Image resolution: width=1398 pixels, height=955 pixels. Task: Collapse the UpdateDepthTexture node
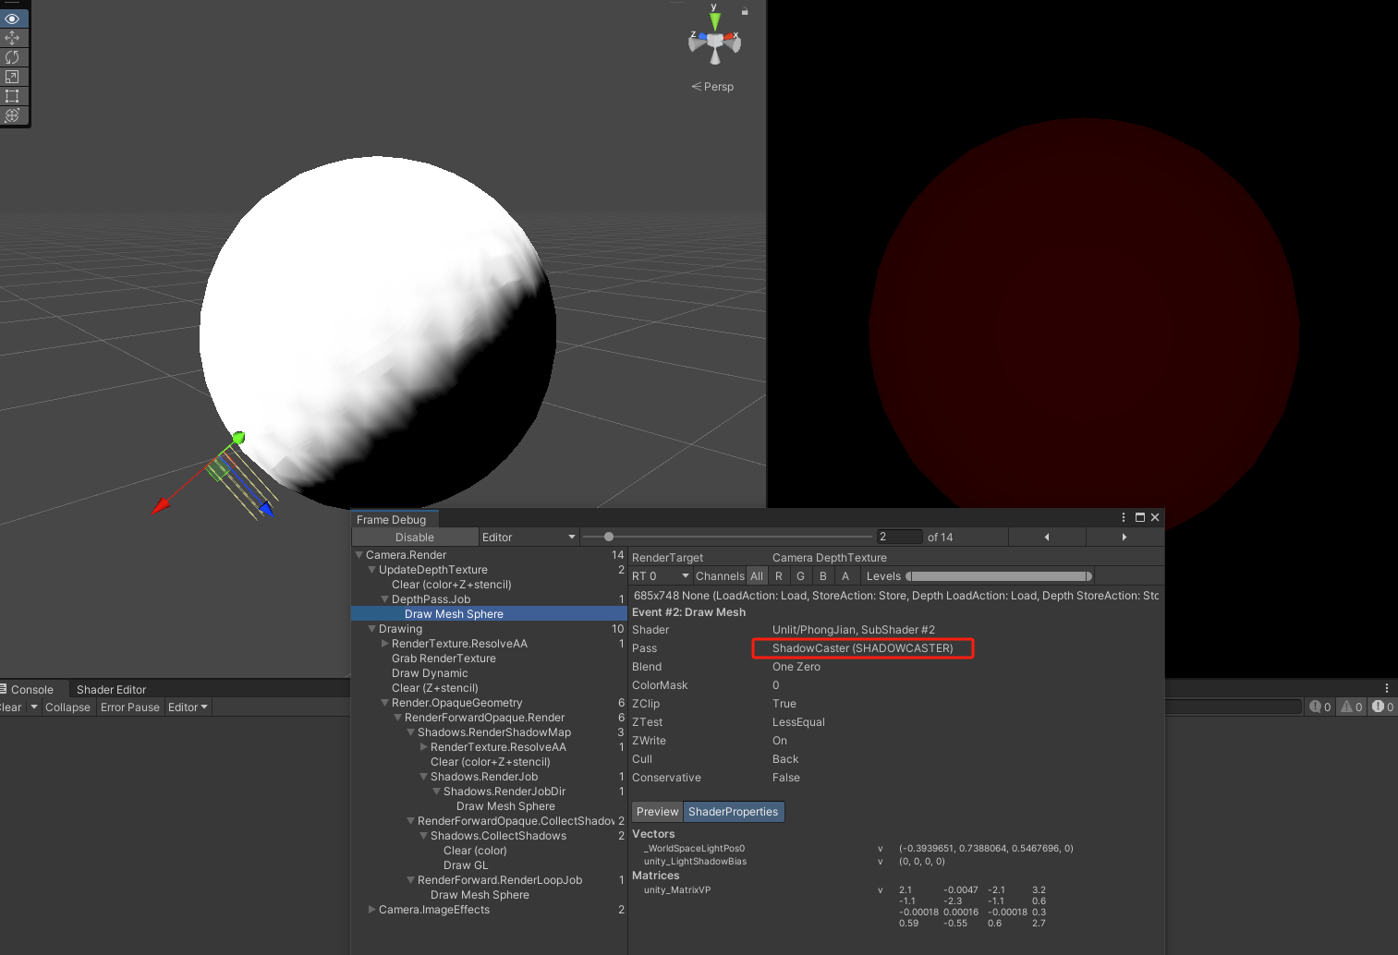click(371, 570)
